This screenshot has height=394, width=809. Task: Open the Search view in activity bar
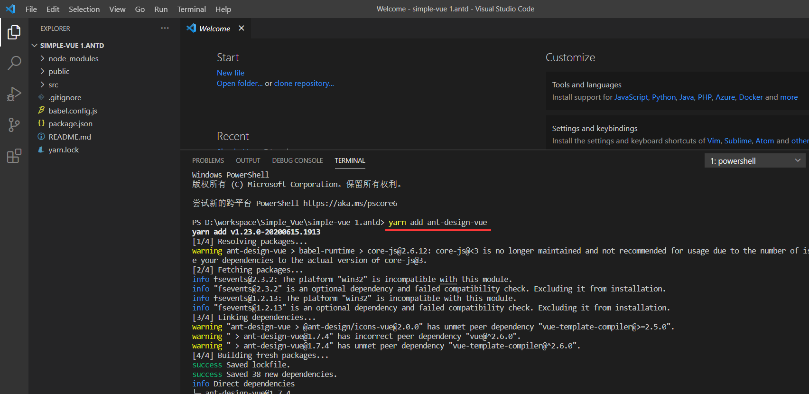pyautogui.click(x=14, y=63)
